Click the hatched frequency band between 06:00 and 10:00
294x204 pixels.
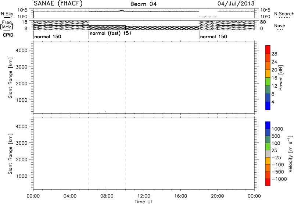coord(107,28)
